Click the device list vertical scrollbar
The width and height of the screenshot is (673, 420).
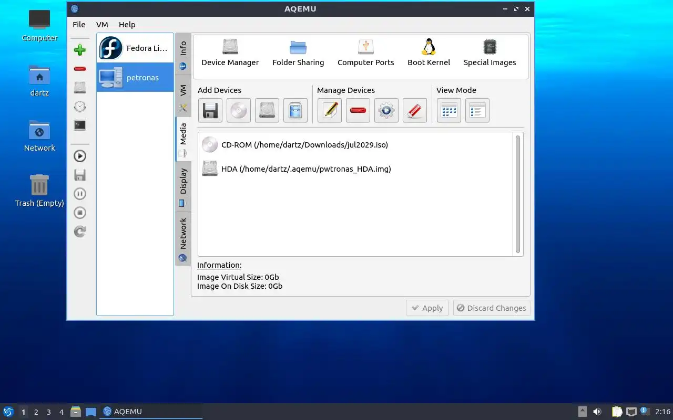tap(518, 194)
